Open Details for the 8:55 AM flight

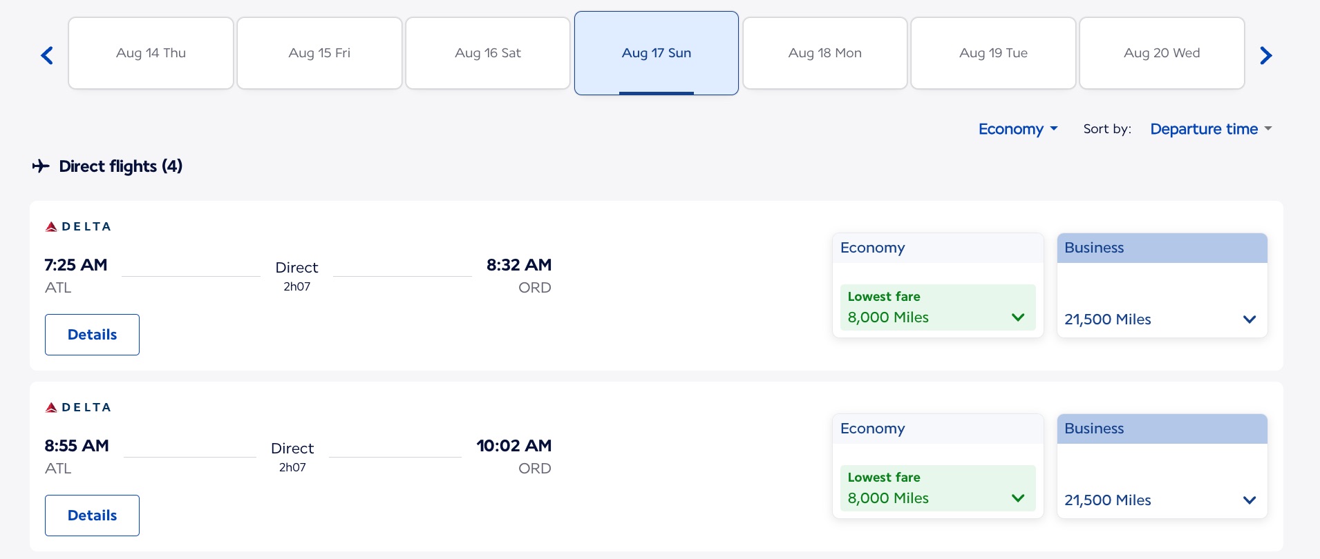pos(92,516)
